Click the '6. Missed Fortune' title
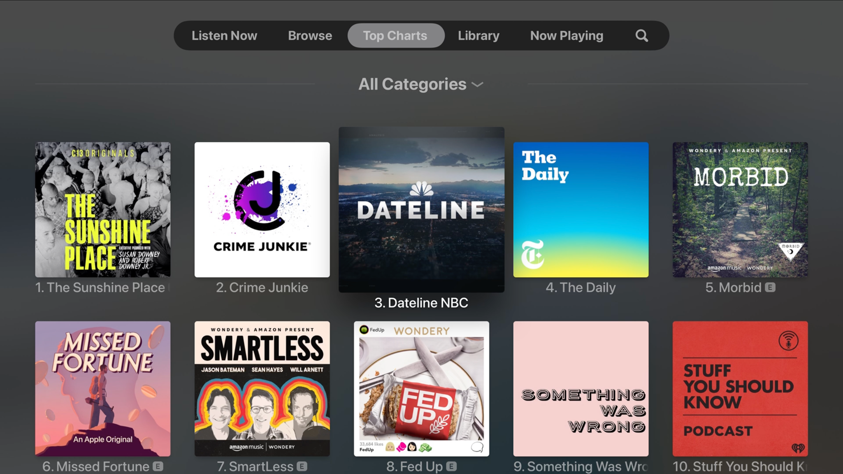843x474 pixels. pos(96,466)
